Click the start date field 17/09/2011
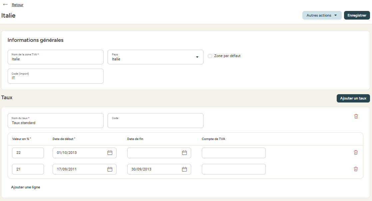The image size is (372, 201). (85, 169)
